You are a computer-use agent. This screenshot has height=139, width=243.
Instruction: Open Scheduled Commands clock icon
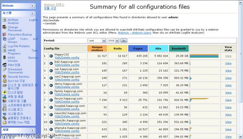(4, 69)
